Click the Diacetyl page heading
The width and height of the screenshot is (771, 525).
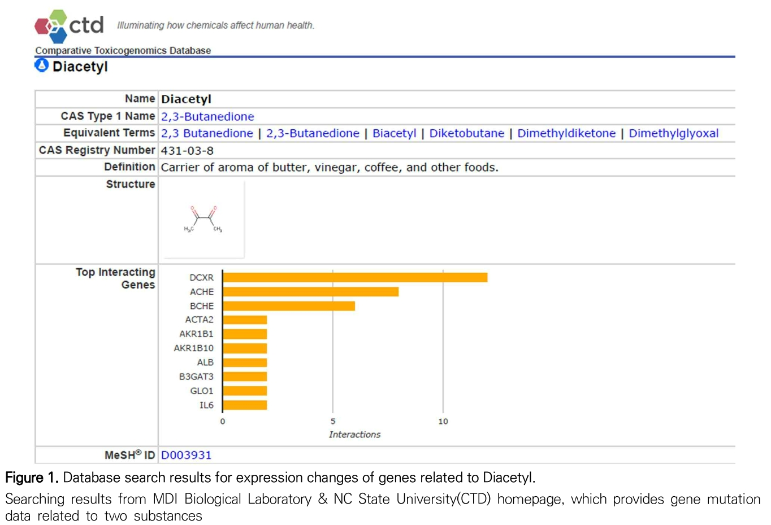point(80,67)
